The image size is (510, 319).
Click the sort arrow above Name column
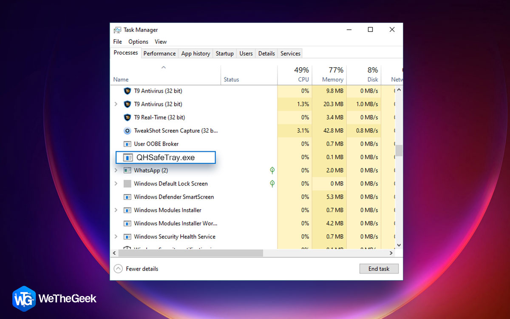coord(164,68)
